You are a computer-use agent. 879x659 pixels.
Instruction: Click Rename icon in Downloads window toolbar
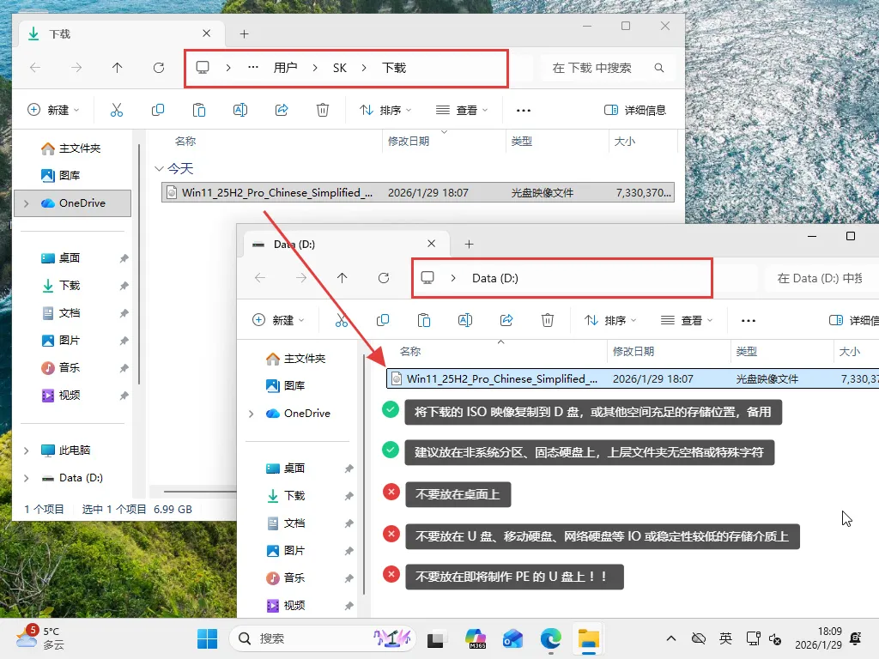click(240, 110)
